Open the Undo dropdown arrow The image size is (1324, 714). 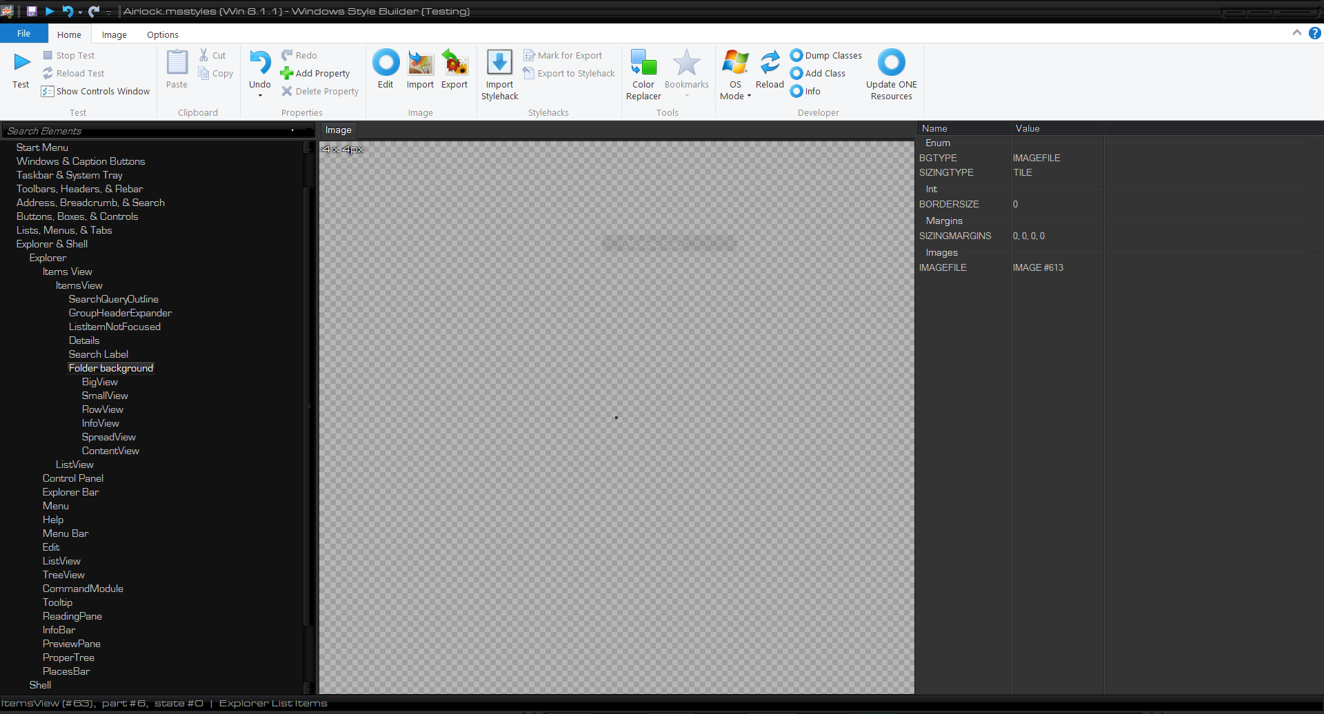tap(260, 96)
